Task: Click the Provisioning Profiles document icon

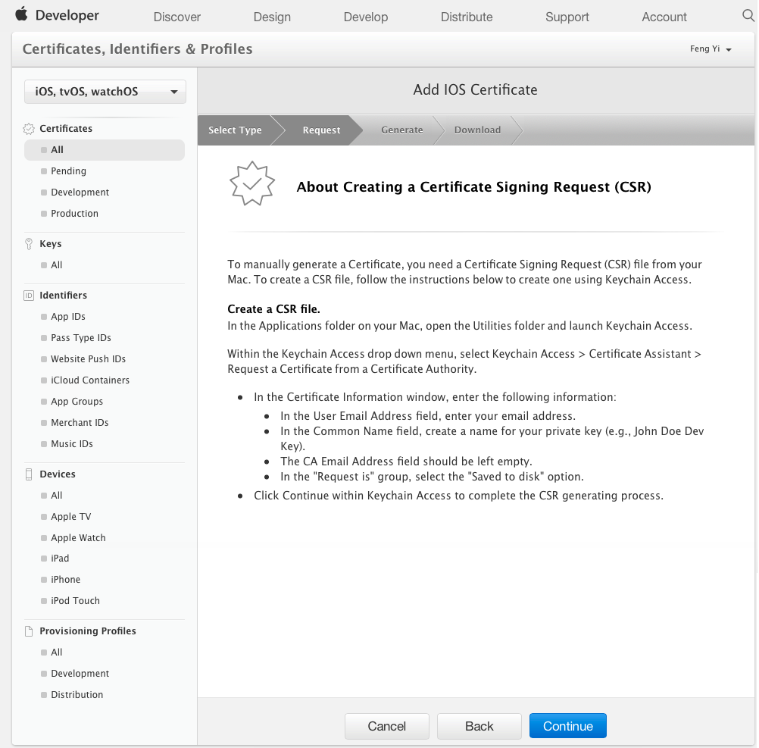Action: 29,631
